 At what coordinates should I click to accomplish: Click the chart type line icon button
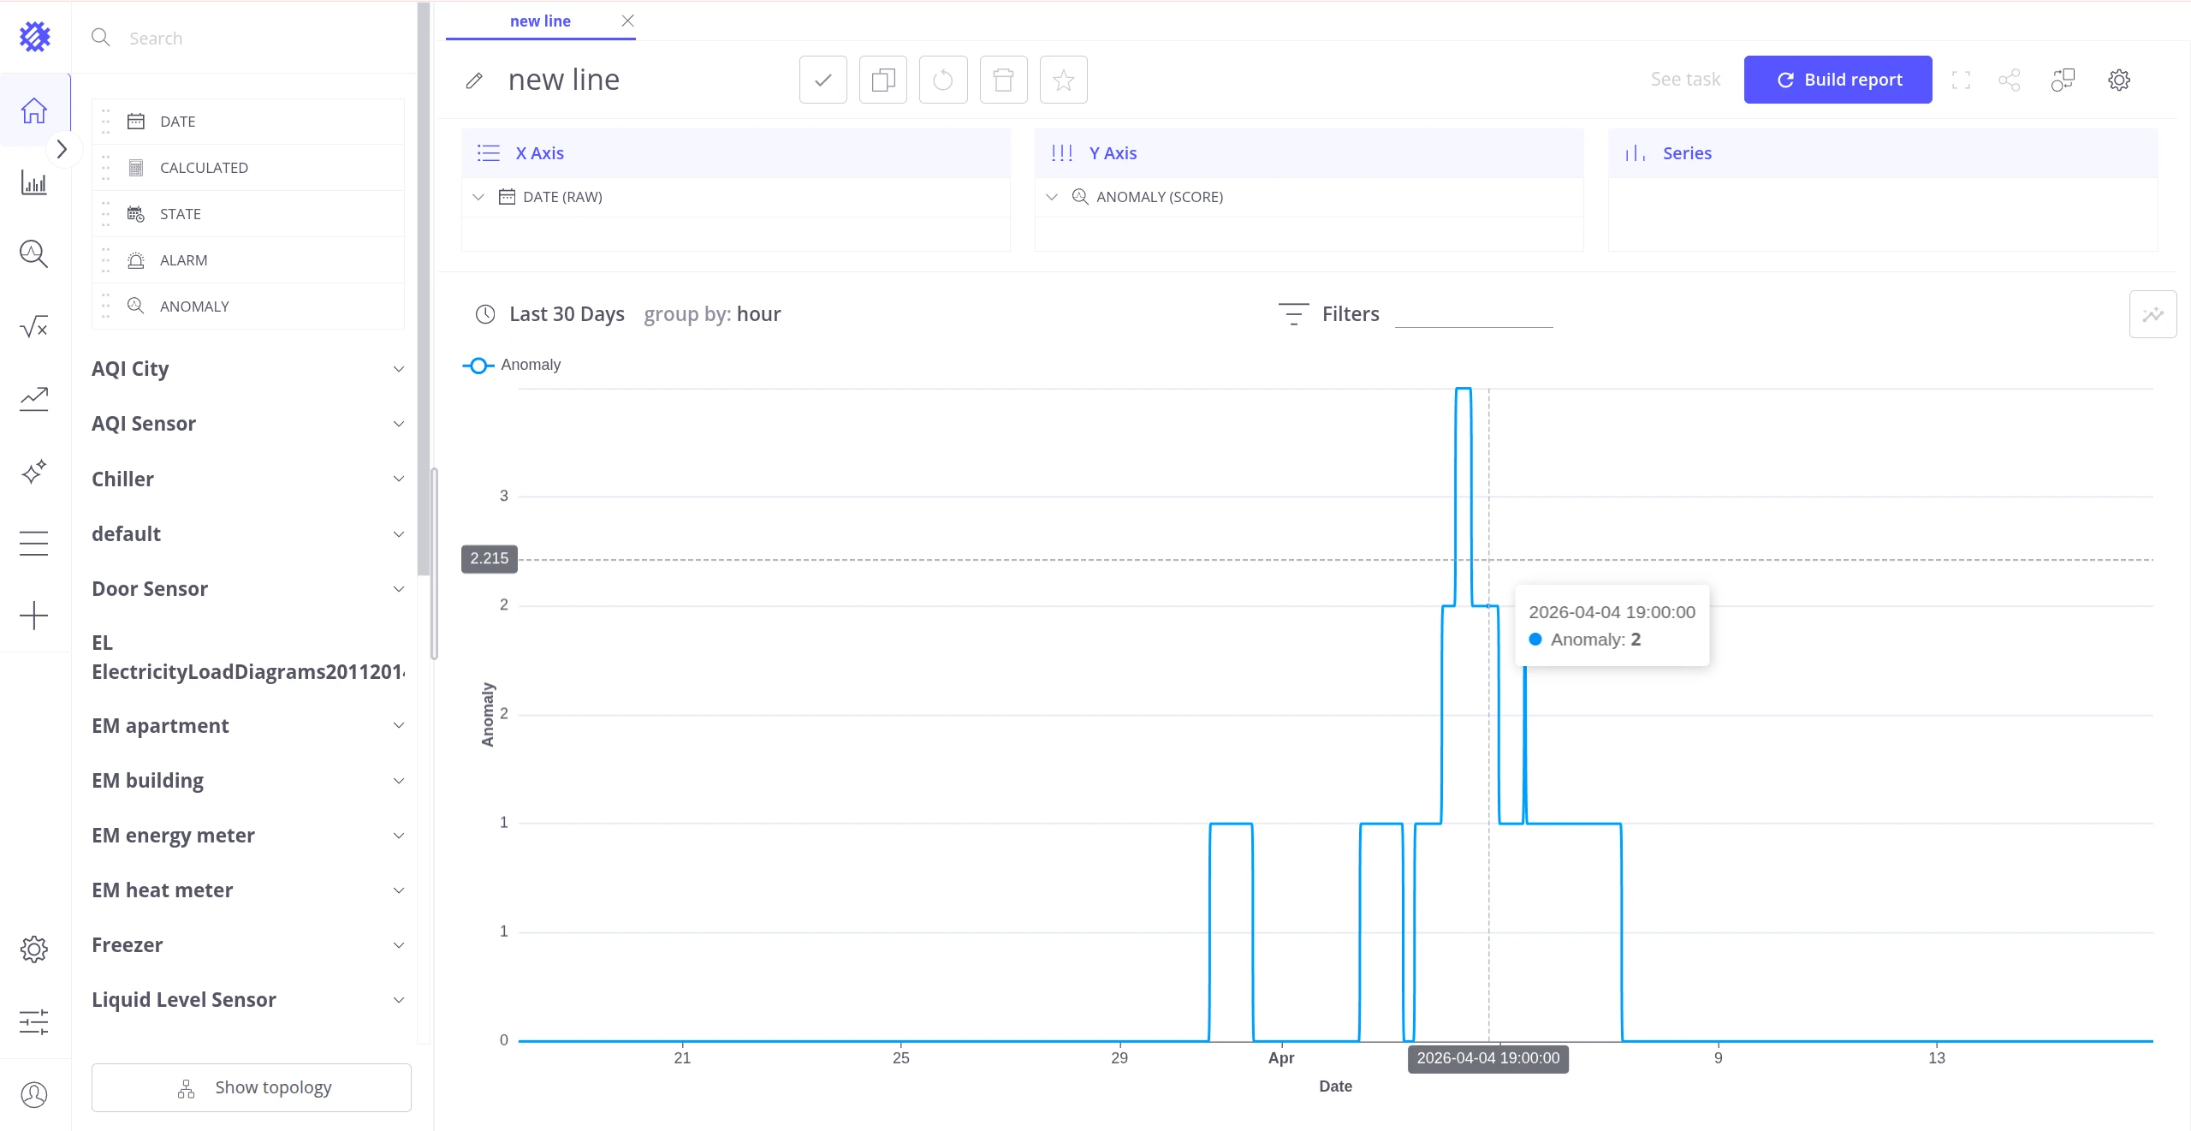pos(2153,314)
